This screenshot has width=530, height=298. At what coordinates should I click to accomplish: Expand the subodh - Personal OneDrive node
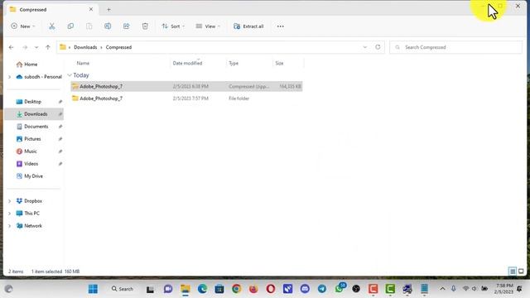(x=9, y=77)
